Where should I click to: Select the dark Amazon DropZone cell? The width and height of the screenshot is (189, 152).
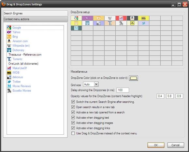point(132,18)
